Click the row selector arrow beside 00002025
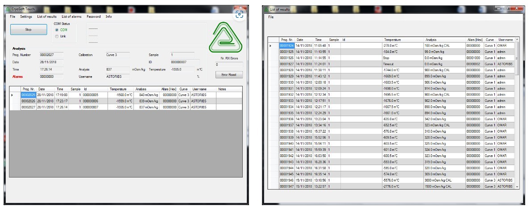Image resolution: width=531 pixels, height=210 pixels. pos(12,95)
